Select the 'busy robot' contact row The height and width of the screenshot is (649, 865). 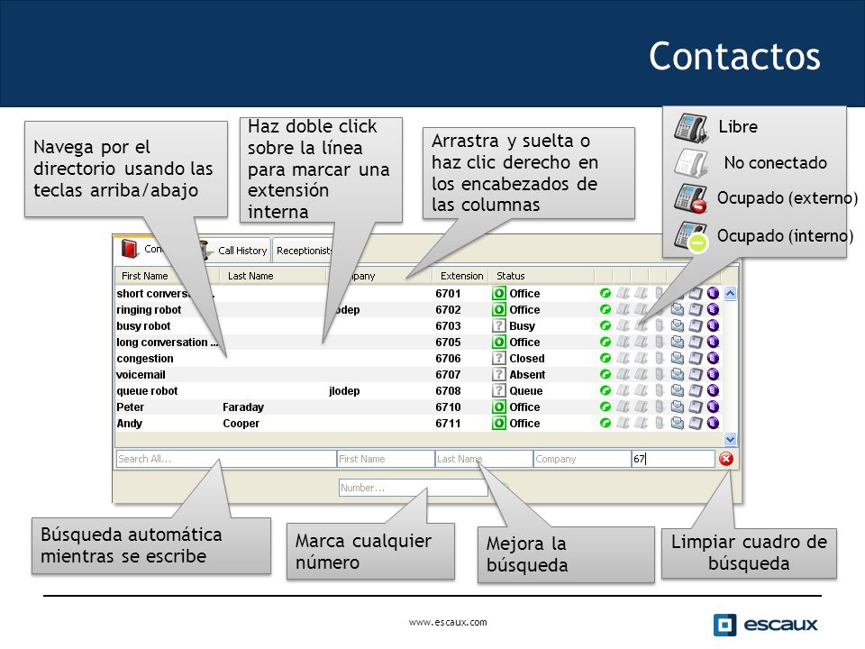[418, 326]
